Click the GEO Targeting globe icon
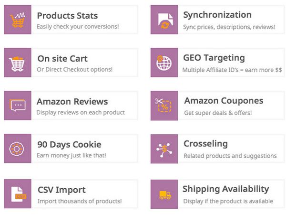Screen dimensions: 286x215 pyautogui.click(x=164, y=63)
